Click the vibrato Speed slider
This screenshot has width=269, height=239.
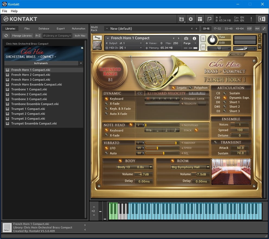[162, 148]
